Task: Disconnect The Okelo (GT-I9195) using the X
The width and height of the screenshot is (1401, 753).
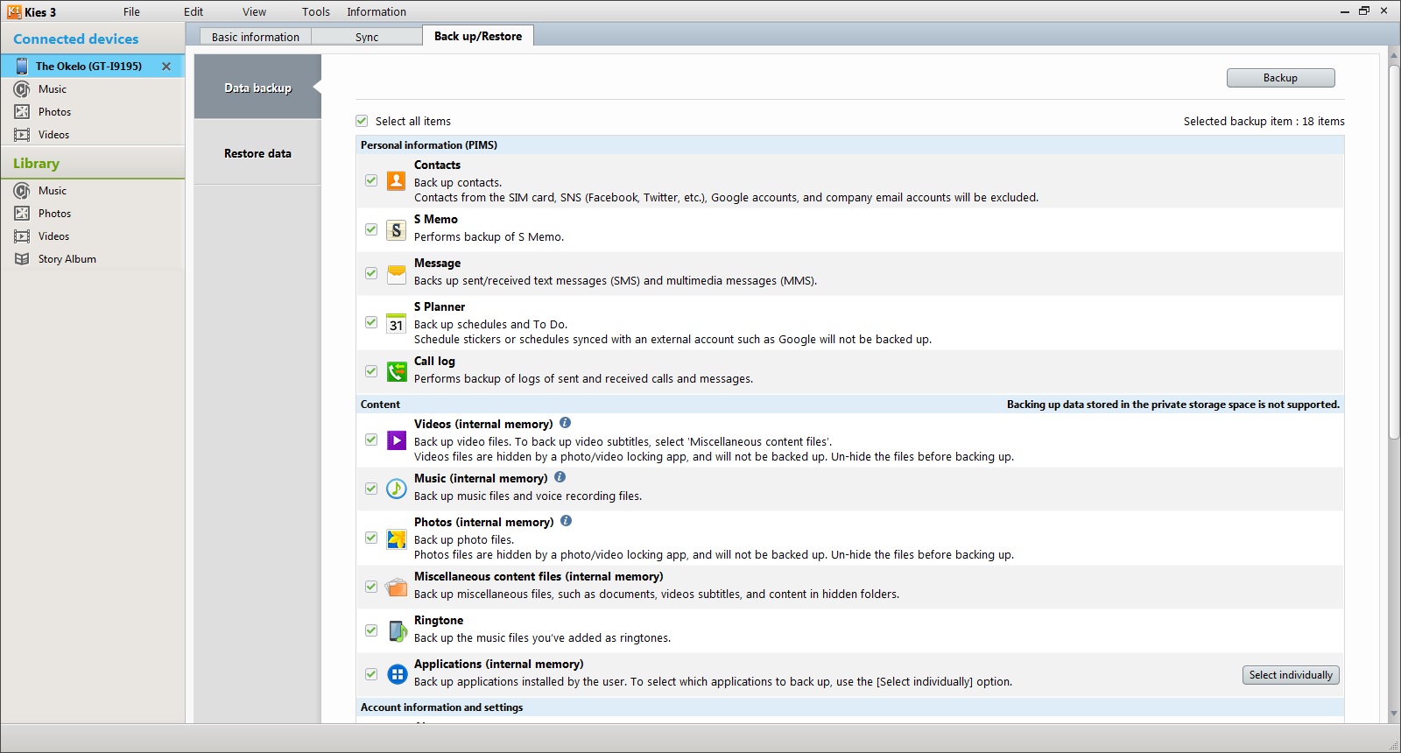Action: pos(166,66)
